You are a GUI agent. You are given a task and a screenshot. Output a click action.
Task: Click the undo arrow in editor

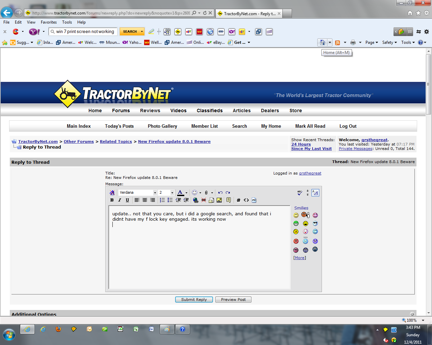coord(220,193)
